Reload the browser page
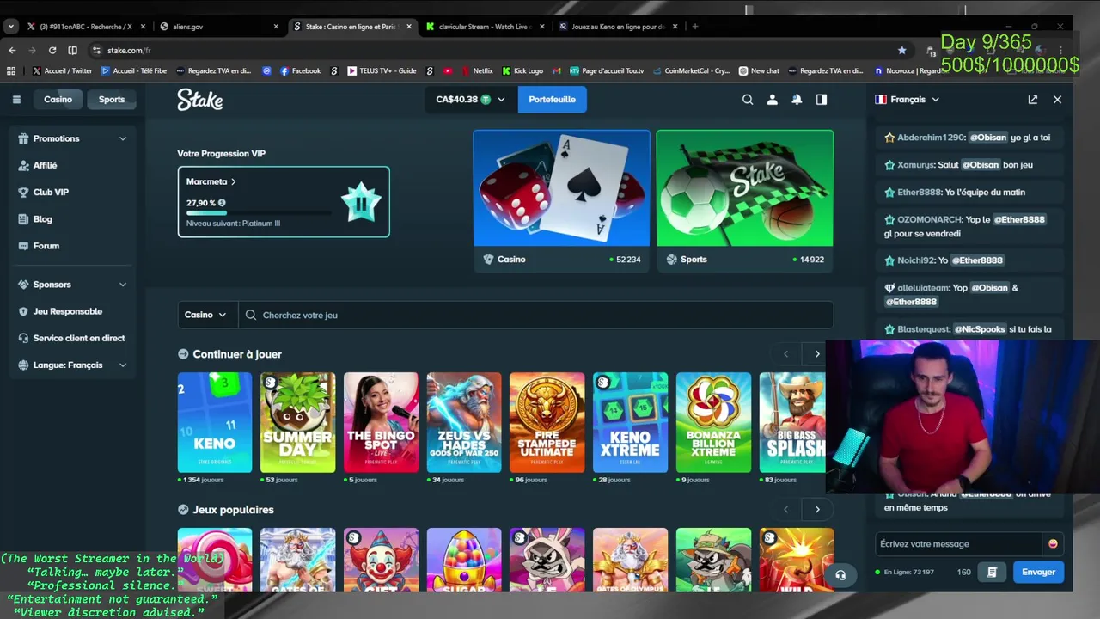 coord(52,50)
